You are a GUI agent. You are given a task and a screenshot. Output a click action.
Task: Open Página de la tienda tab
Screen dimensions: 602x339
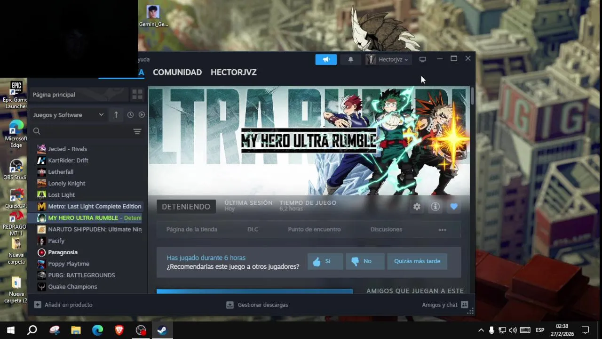pos(191,229)
